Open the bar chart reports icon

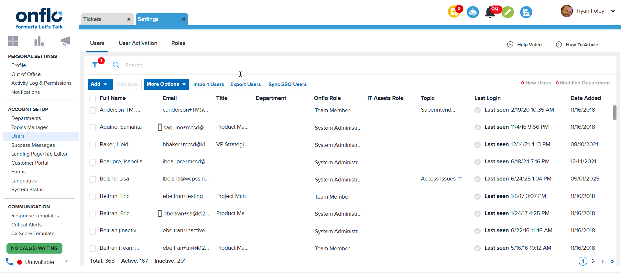coord(39,41)
